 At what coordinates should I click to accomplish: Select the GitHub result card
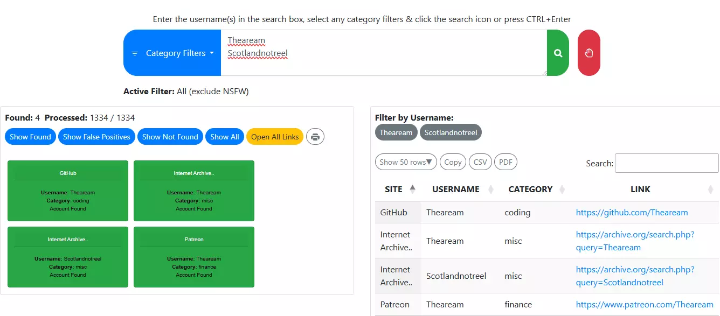pyautogui.click(x=68, y=191)
